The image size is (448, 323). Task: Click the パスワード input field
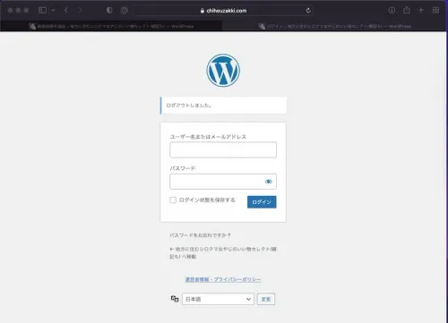click(223, 182)
